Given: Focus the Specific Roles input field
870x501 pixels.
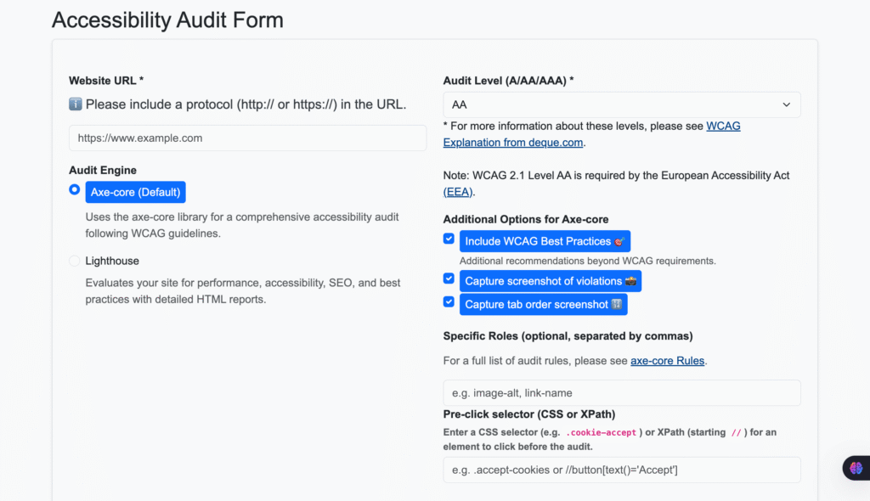Looking at the screenshot, I should click(x=621, y=393).
